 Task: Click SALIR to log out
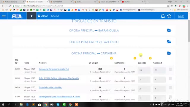[x=181, y=16]
